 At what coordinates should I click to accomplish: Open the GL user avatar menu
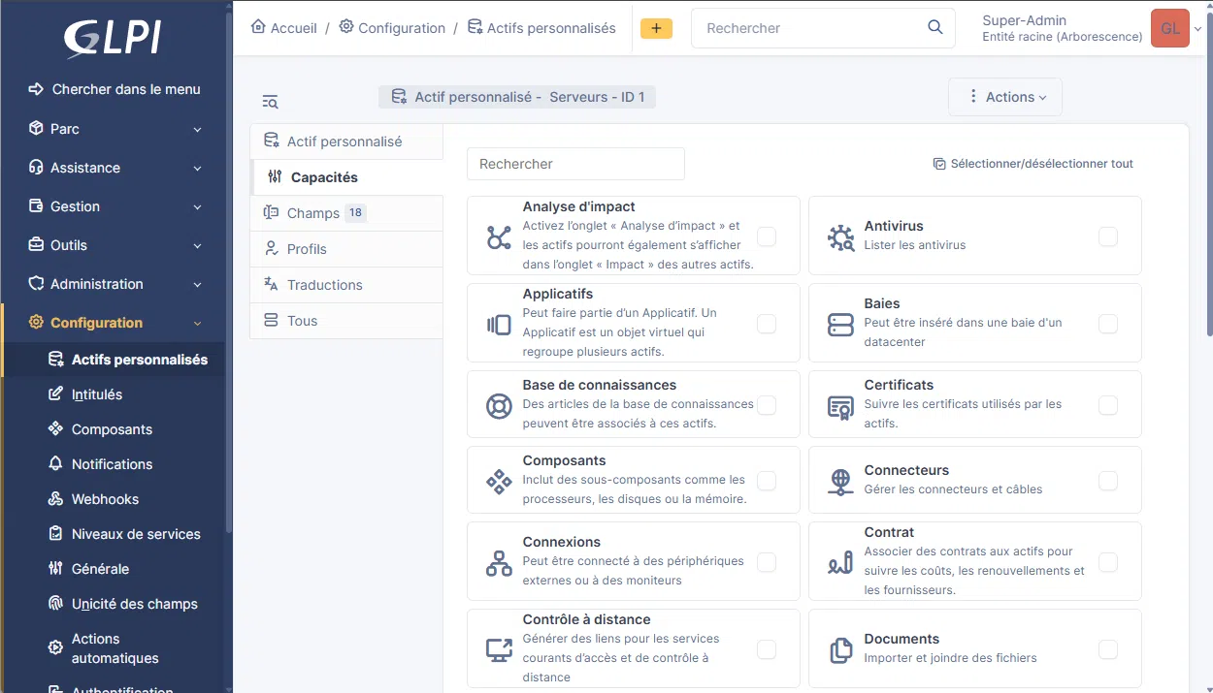pos(1169,28)
